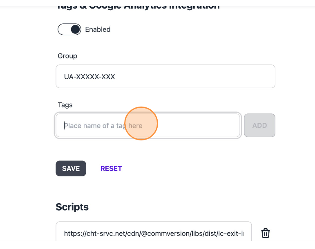Save the integration settings
Screen dimensions: 315x249
point(71,169)
